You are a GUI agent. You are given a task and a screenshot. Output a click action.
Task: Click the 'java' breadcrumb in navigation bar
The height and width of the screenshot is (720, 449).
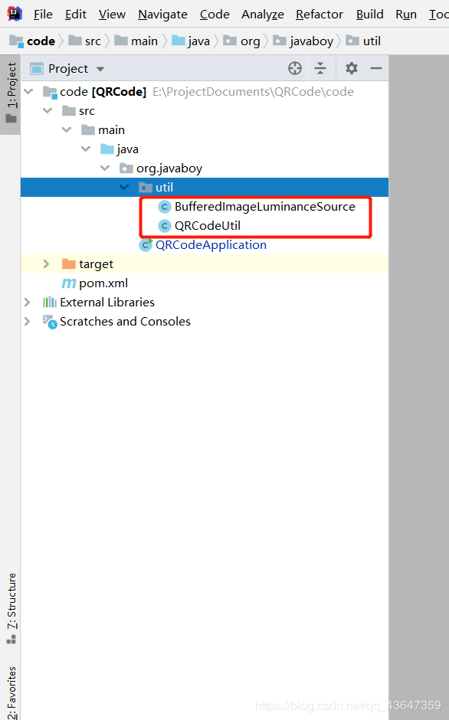(x=191, y=41)
